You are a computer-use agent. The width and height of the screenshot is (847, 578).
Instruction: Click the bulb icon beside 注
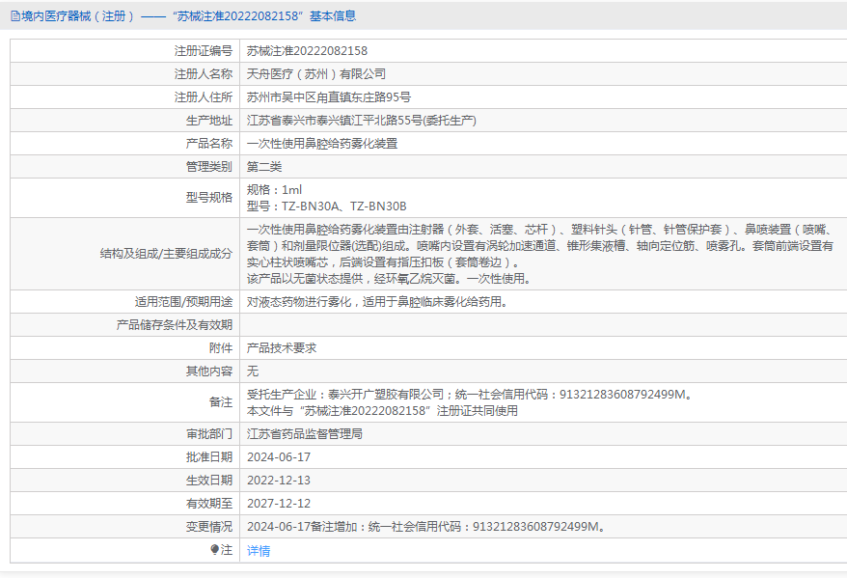214,549
